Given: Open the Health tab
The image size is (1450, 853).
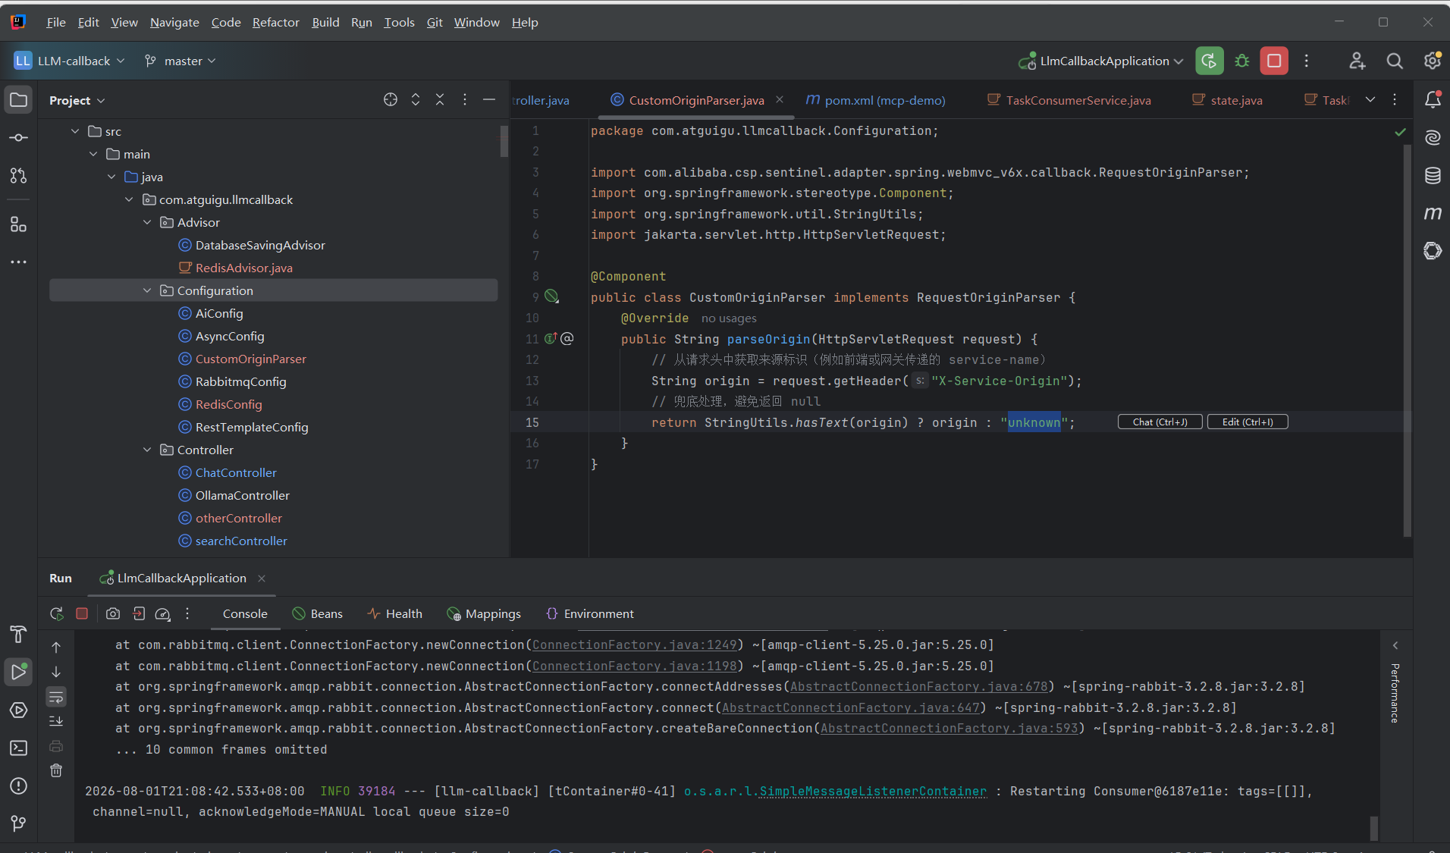Looking at the screenshot, I should 395,613.
